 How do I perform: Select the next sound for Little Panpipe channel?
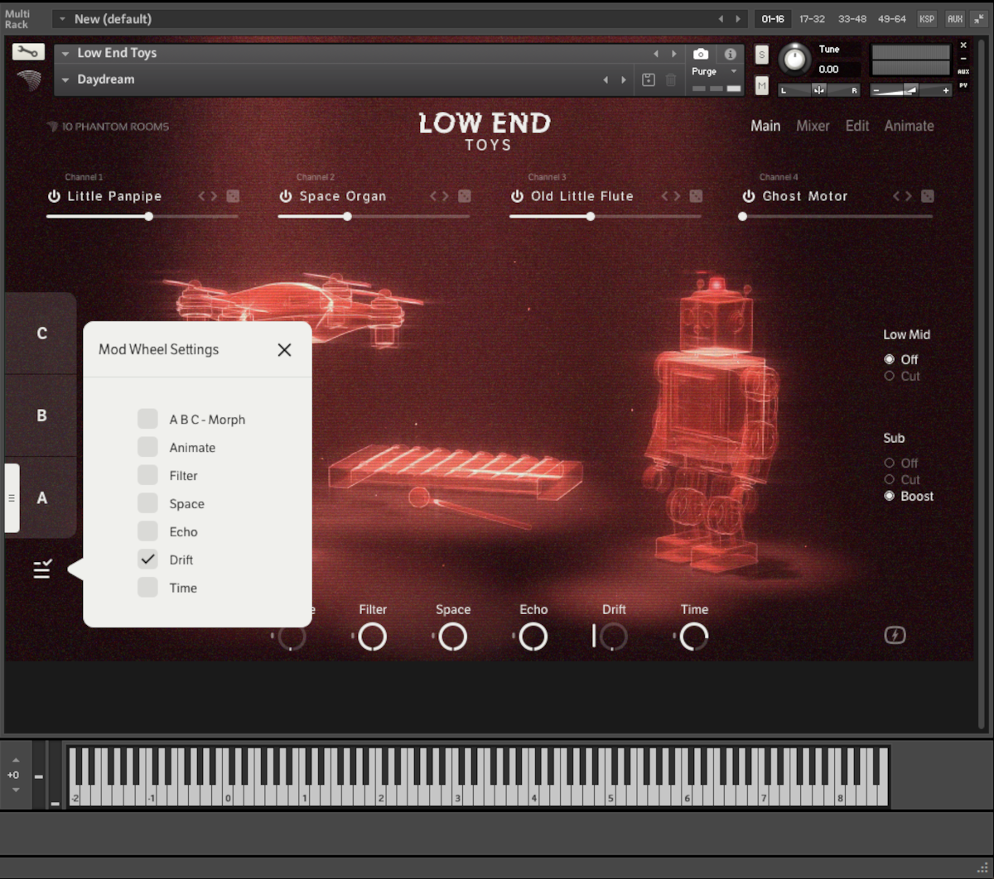point(214,196)
